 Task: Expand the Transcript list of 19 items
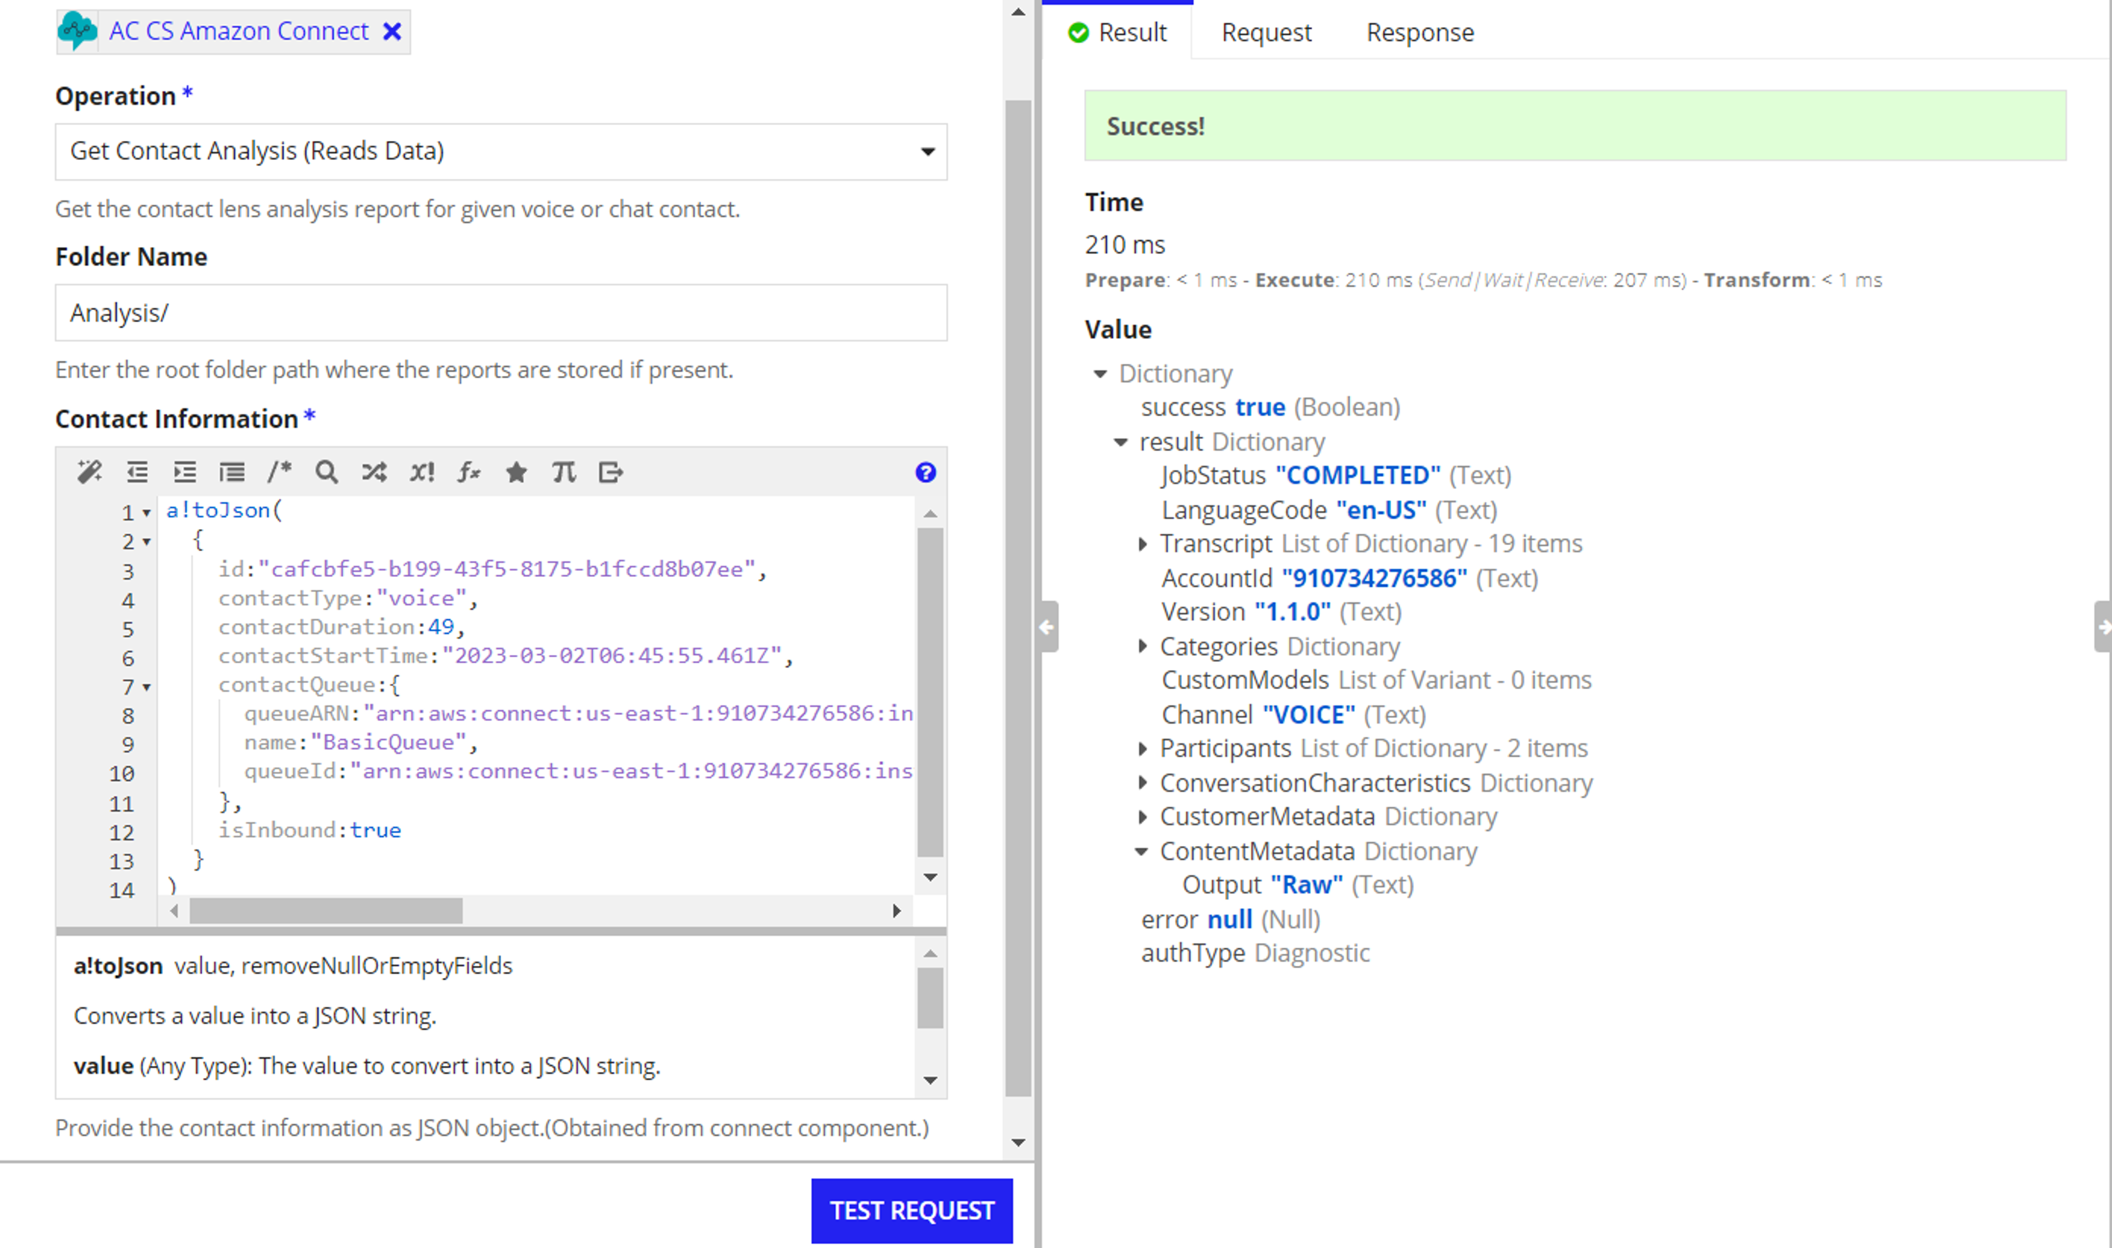[1142, 544]
